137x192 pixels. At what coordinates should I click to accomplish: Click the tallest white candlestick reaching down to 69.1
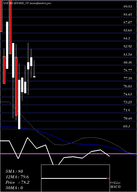tap(19, 105)
